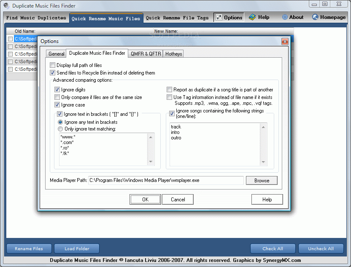351x267 pixels.
Task: Open the Hotkeys tab
Action: pos(173,54)
